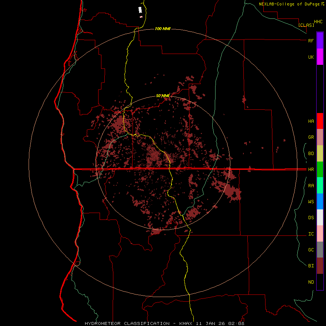Click the HYDROMETEOR CLASSIFICATION title text

127,323
